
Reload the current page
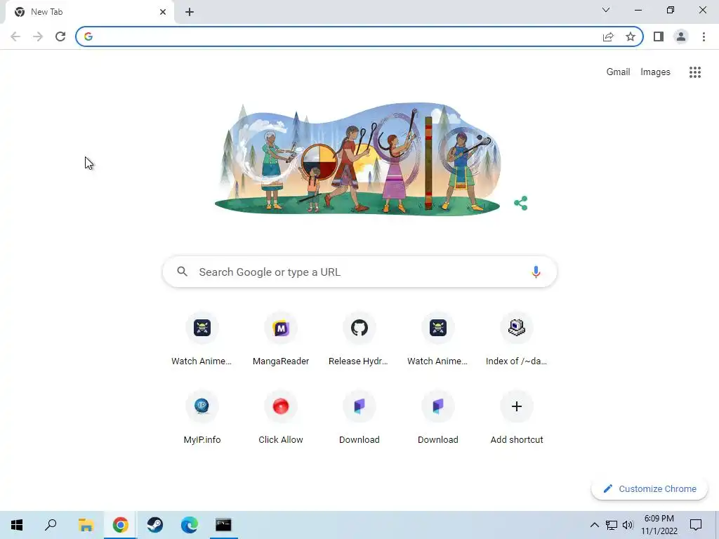point(60,36)
